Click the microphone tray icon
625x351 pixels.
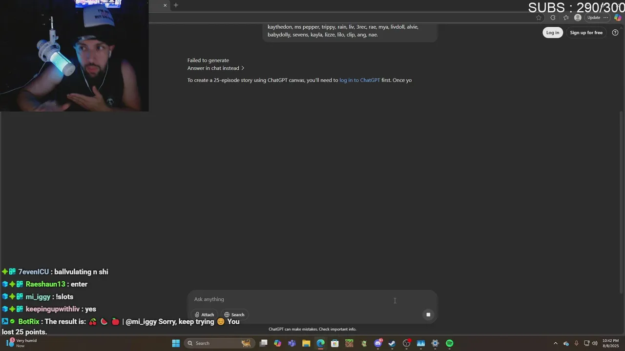[x=577, y=343]
